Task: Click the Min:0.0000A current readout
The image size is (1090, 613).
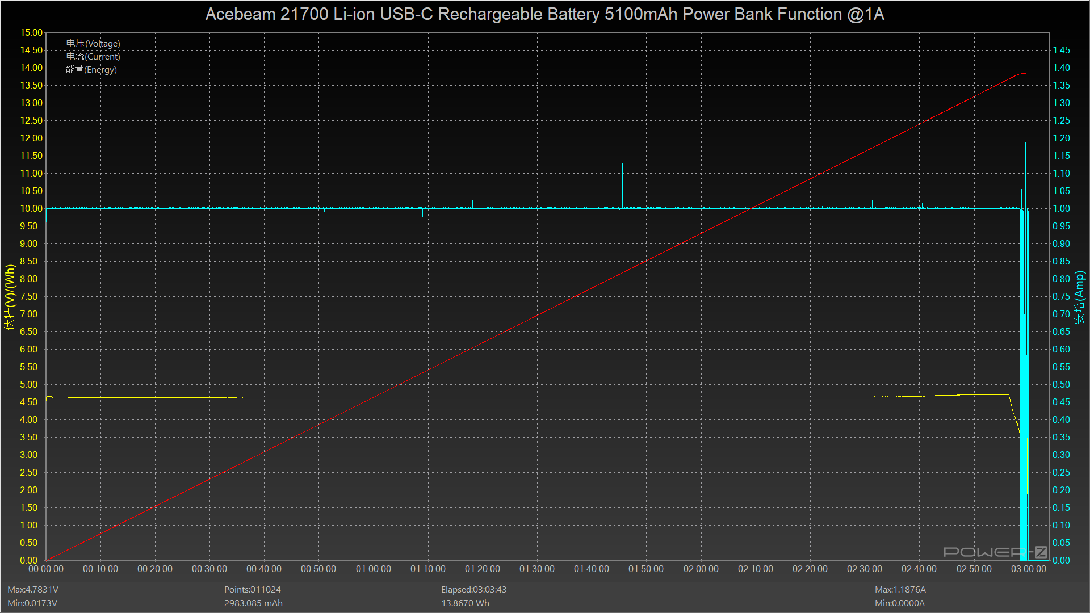Action: 899,603
